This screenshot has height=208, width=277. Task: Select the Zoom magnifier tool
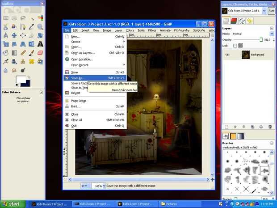click(40, 27)
